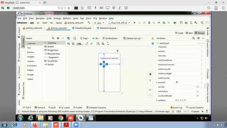Expand the padding attribute group

click(157, 100)
